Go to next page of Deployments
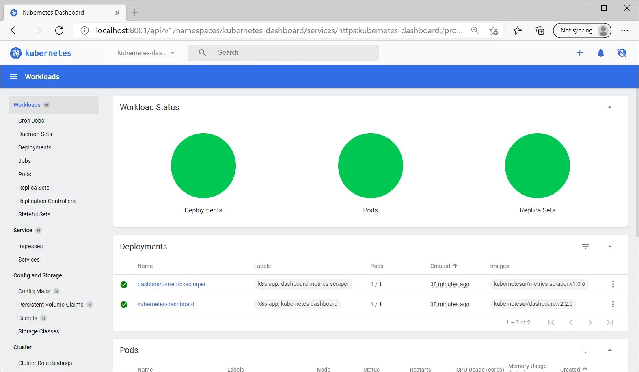The height and width of the screenshot is (372, 639). (x=590, y=322)
